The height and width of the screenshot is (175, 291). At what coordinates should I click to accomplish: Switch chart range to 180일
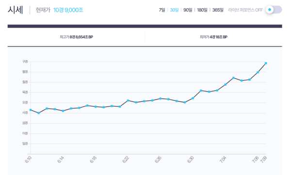coord(202,10)
